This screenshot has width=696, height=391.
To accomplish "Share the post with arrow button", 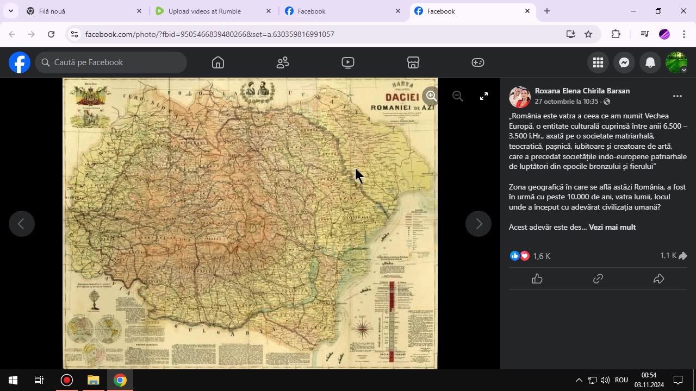I will (658, 279).
